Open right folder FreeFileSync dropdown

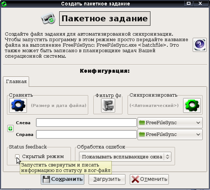pos(170,135)
